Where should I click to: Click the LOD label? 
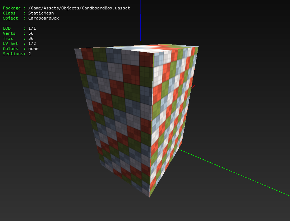tap(7, 28)
